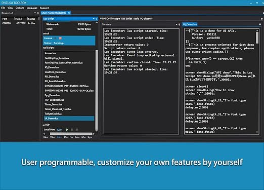The image size is (264, 190).
Task: Stop the TCP server using the stop icon
Action: 77,130
